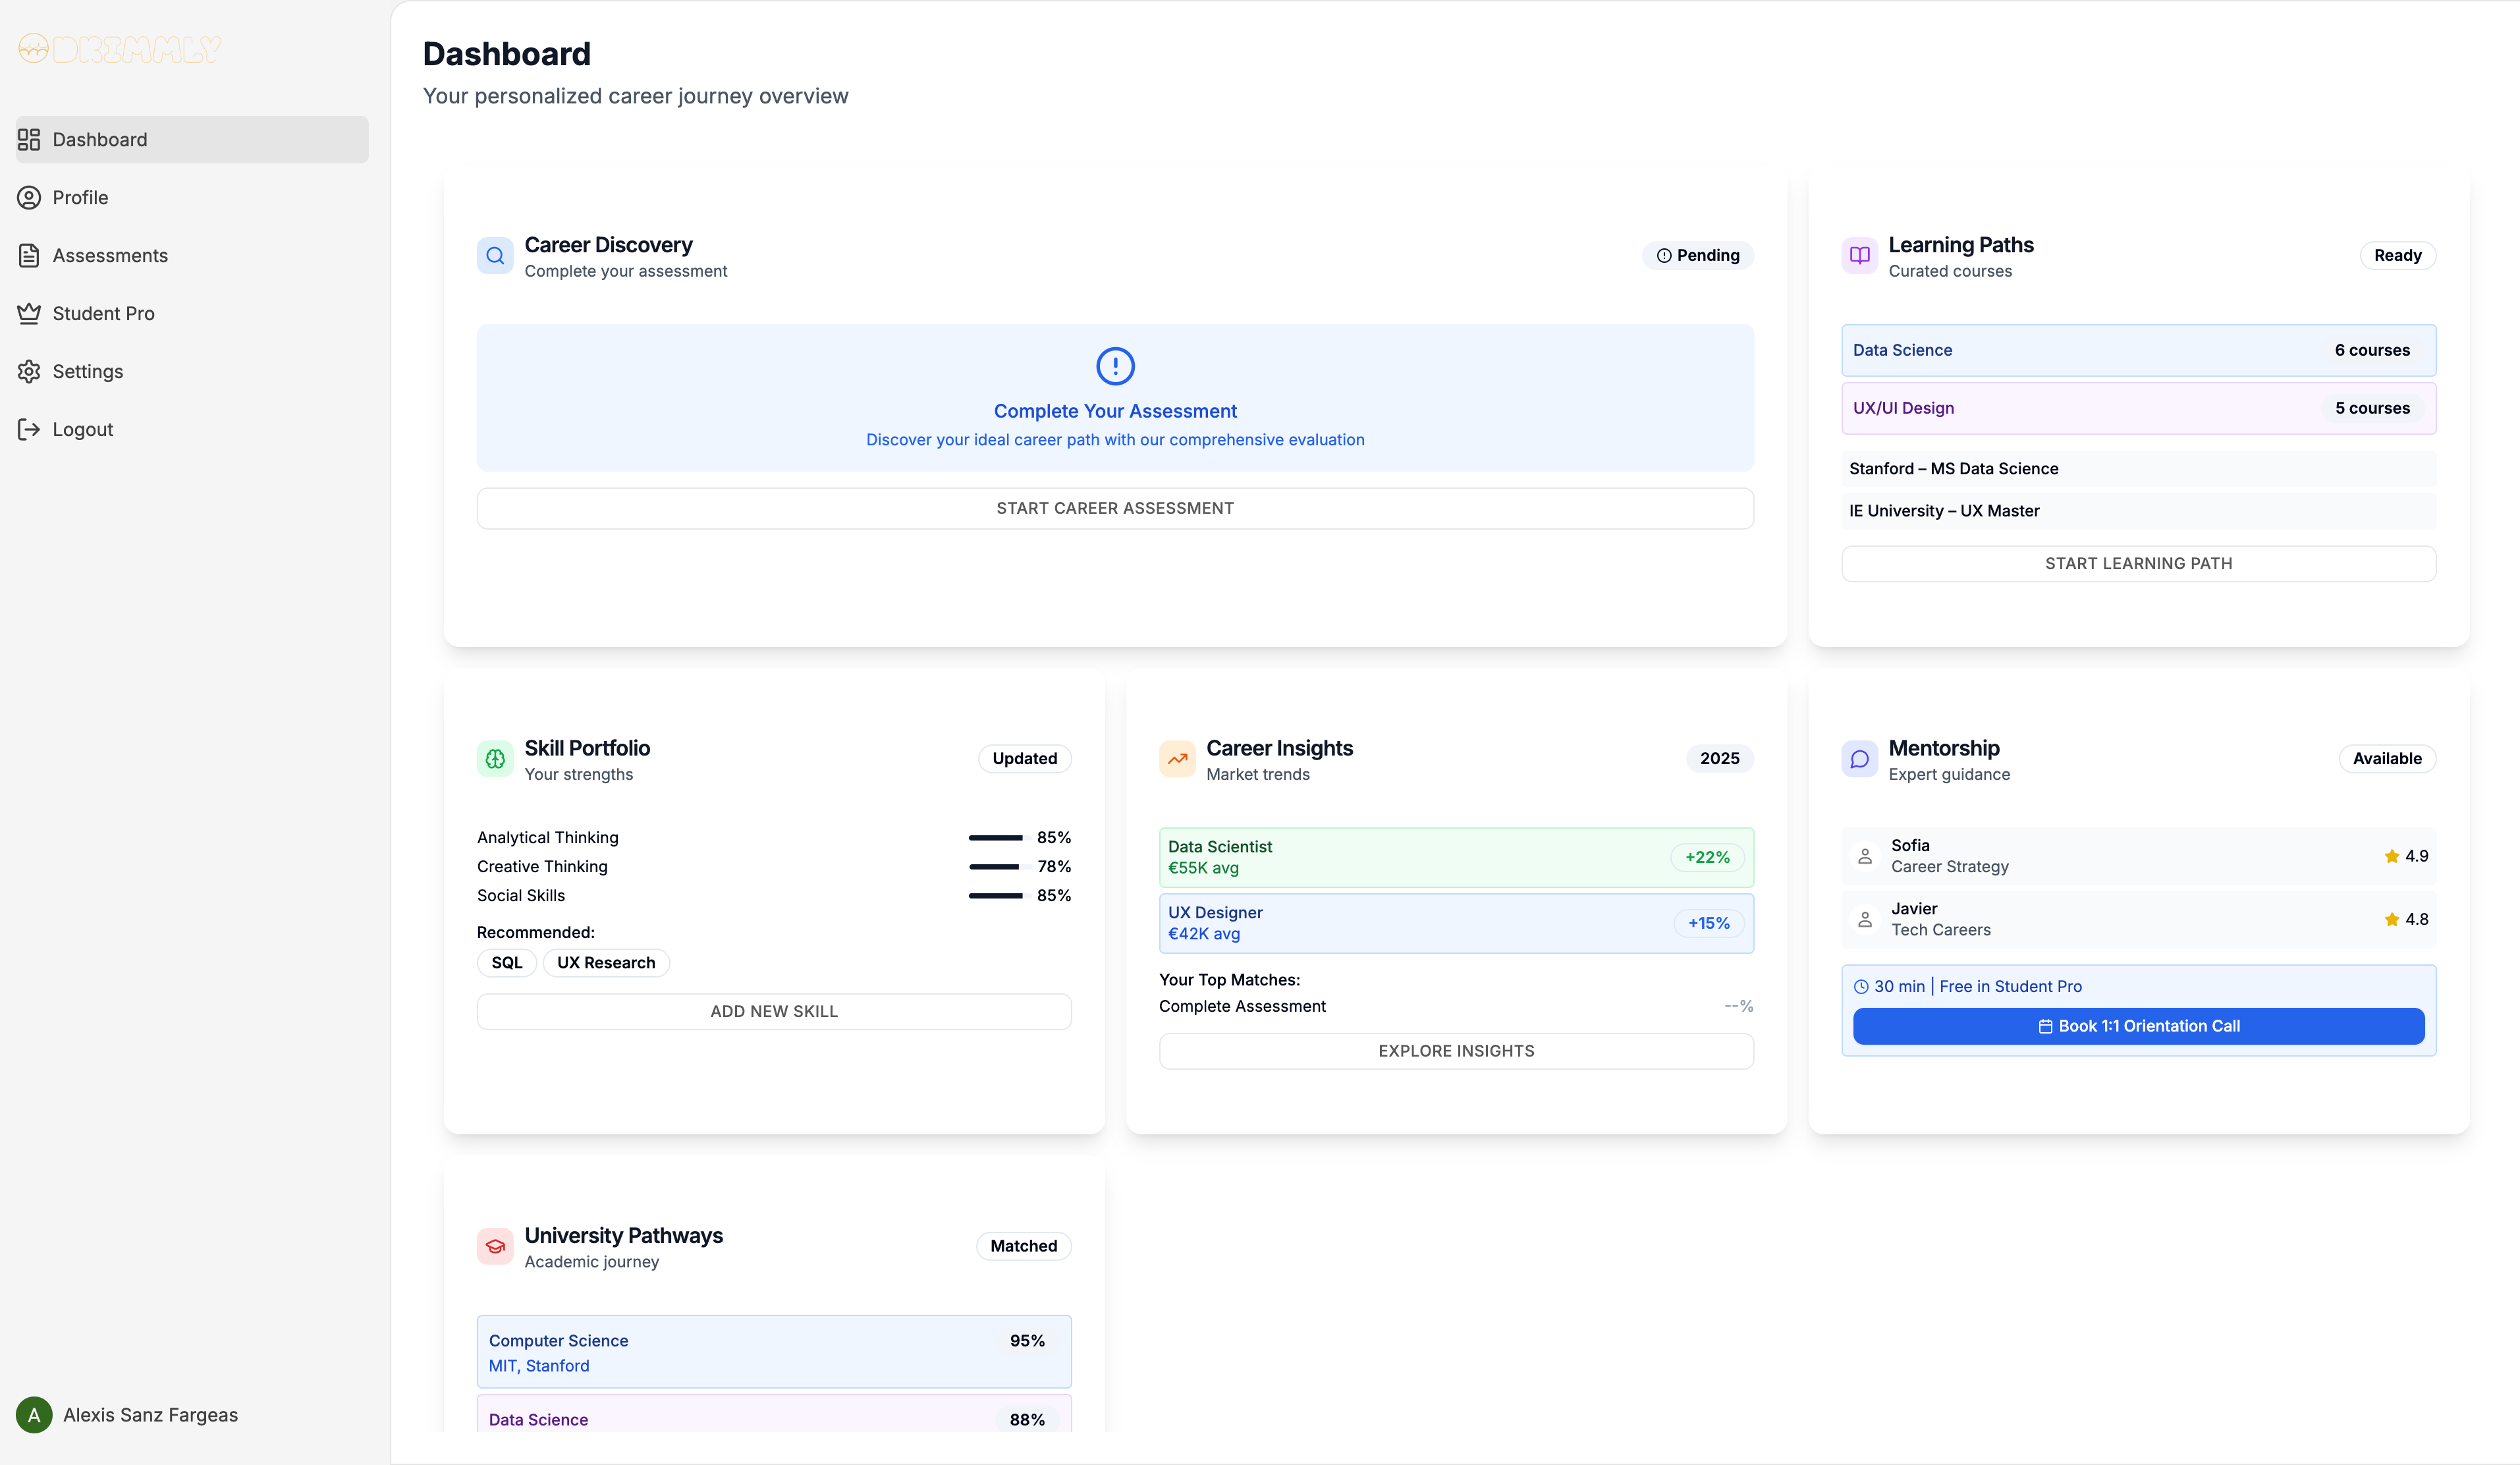Open Profile from the sidebar
The image size is (2520, 1465).
point(80,198)
